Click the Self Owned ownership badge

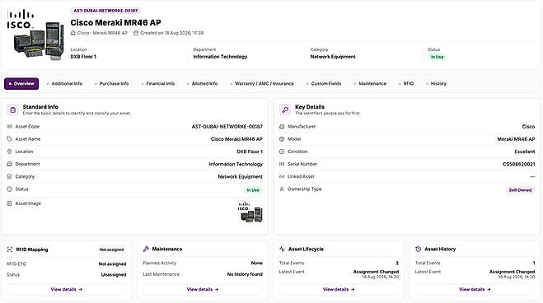point(520,190)
